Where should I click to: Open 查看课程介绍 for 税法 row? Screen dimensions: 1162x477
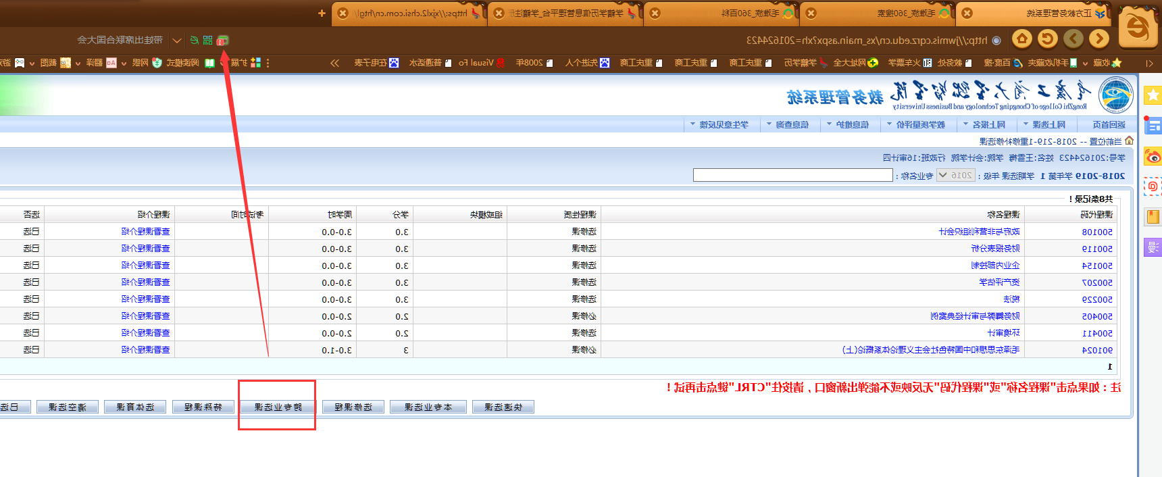pos(146,299)
